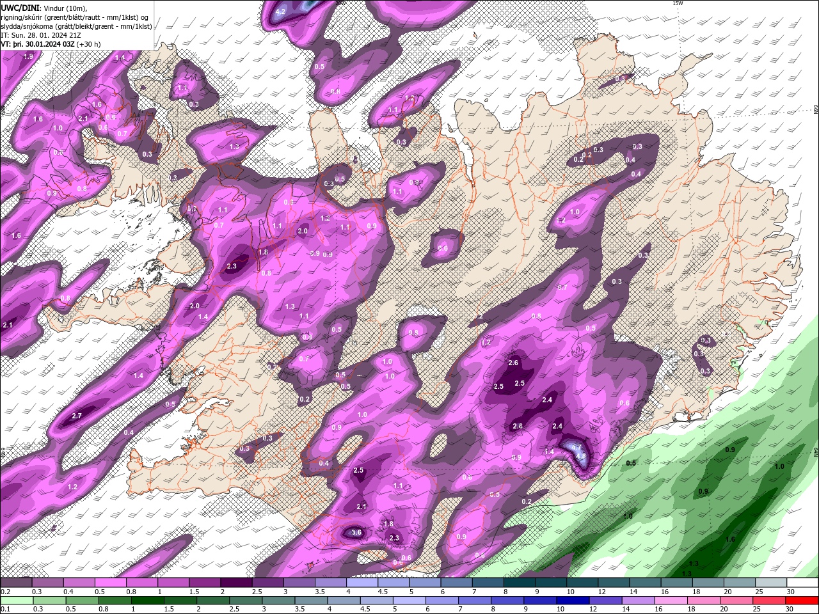Click the 'UWC/DINI: Vindur (10m),' title line
819x614 pixels.
[44, 8]
